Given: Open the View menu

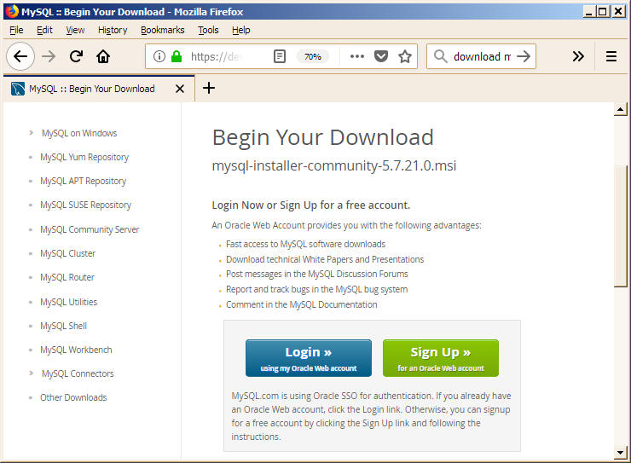Looking at the screenshot, I should point(75,30).
